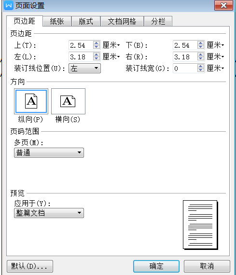Focus the left margin 左(L) input field
Screen dimensions: 236x275
point(81,57)
